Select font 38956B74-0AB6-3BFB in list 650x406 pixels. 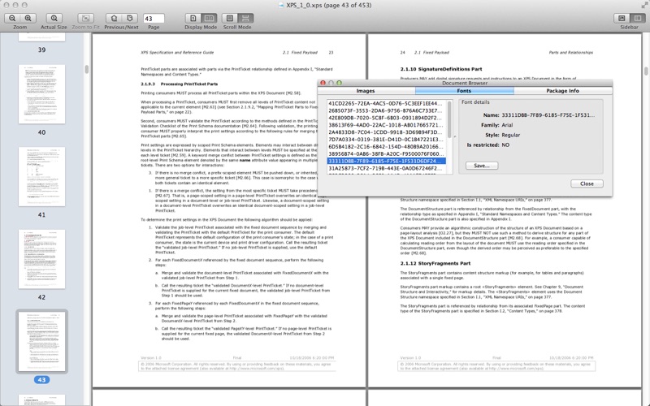click(x=387, y=153)
